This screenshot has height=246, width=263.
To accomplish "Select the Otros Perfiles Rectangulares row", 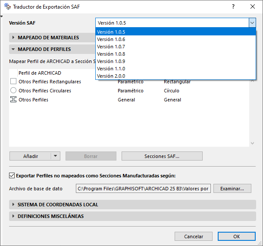I will click(x=129, y=82).
